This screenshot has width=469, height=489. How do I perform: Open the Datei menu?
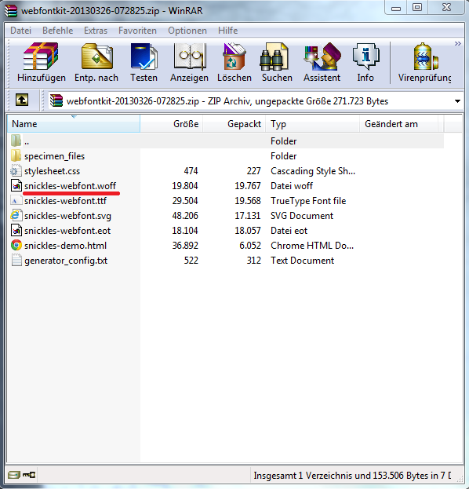[21, 31]
